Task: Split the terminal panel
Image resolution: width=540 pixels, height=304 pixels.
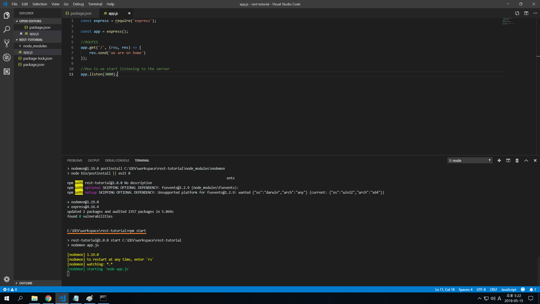Action: [x=508, y=160]
